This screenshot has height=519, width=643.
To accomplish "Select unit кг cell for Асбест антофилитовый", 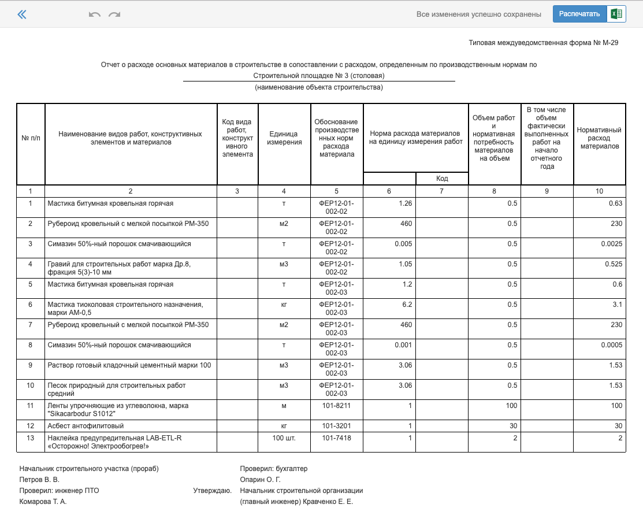I will pos(284,426).
